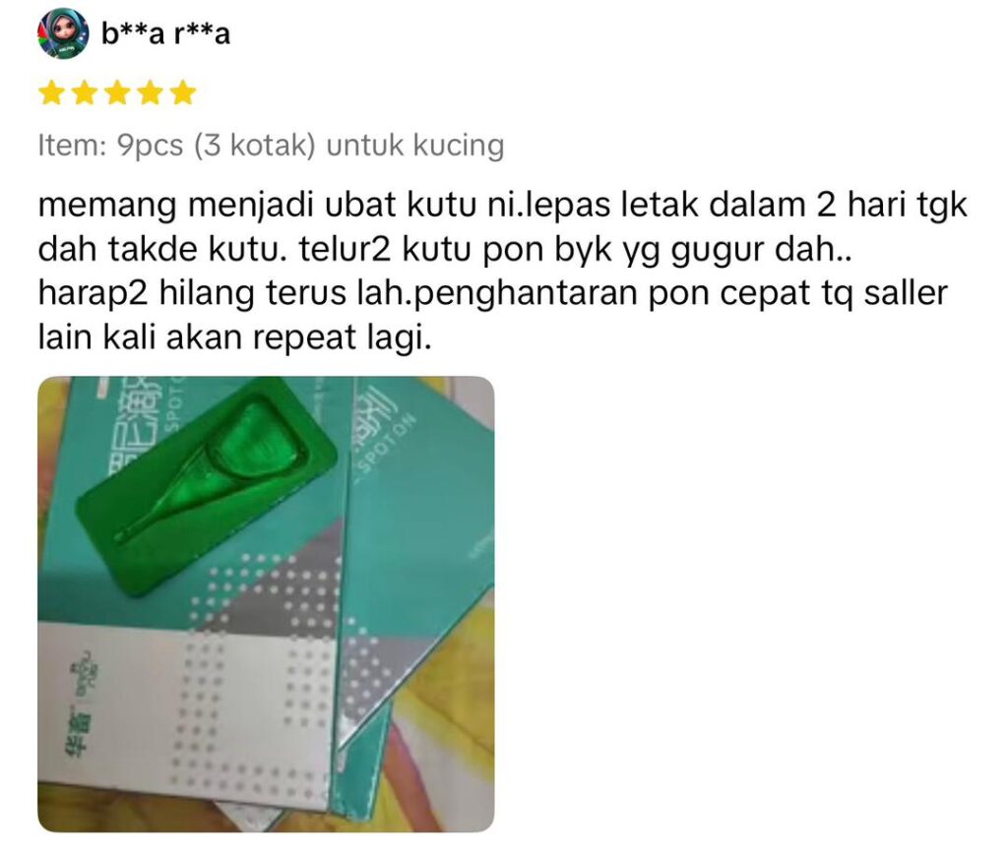Open reviewer profile b**a r**a
Screen dimensions: 1008x856
pos(165,33)
